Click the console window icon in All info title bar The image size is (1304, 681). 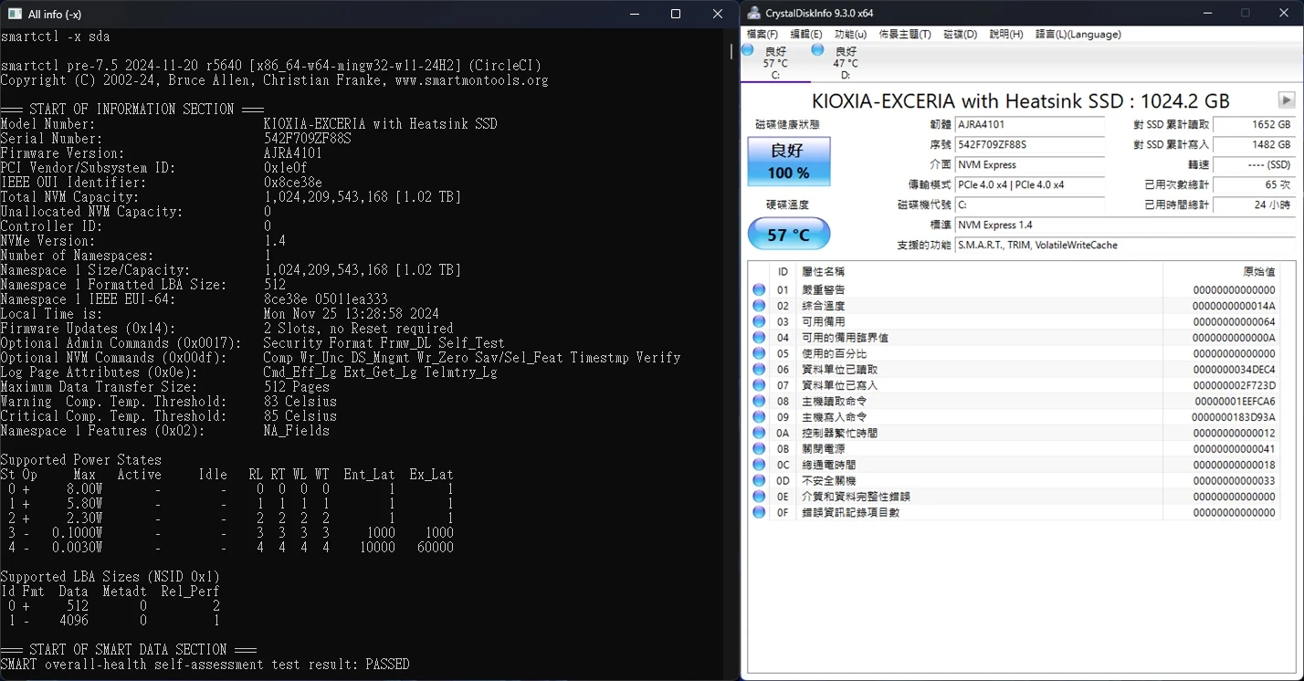pos(13,14)
